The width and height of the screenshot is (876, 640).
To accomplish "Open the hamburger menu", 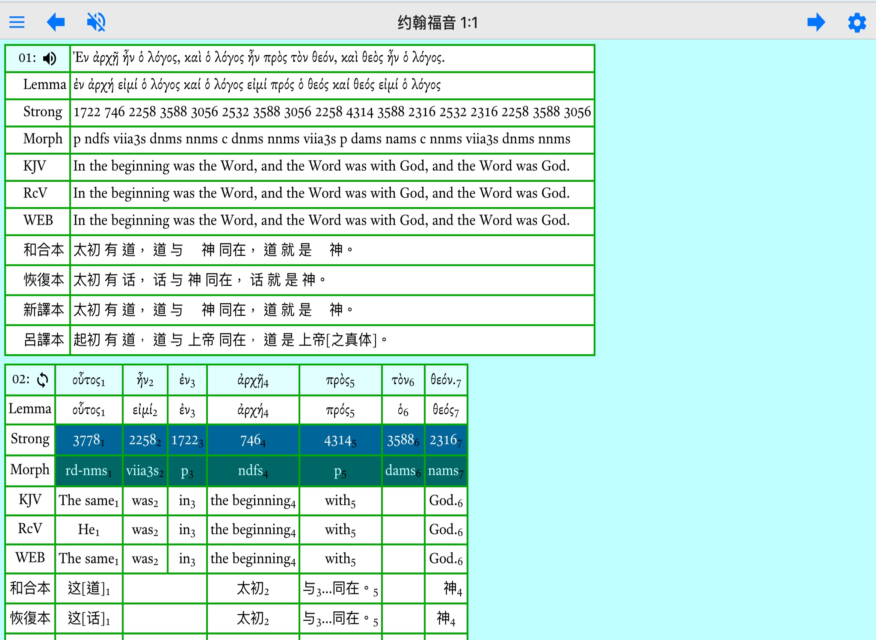I will [17, 22].
